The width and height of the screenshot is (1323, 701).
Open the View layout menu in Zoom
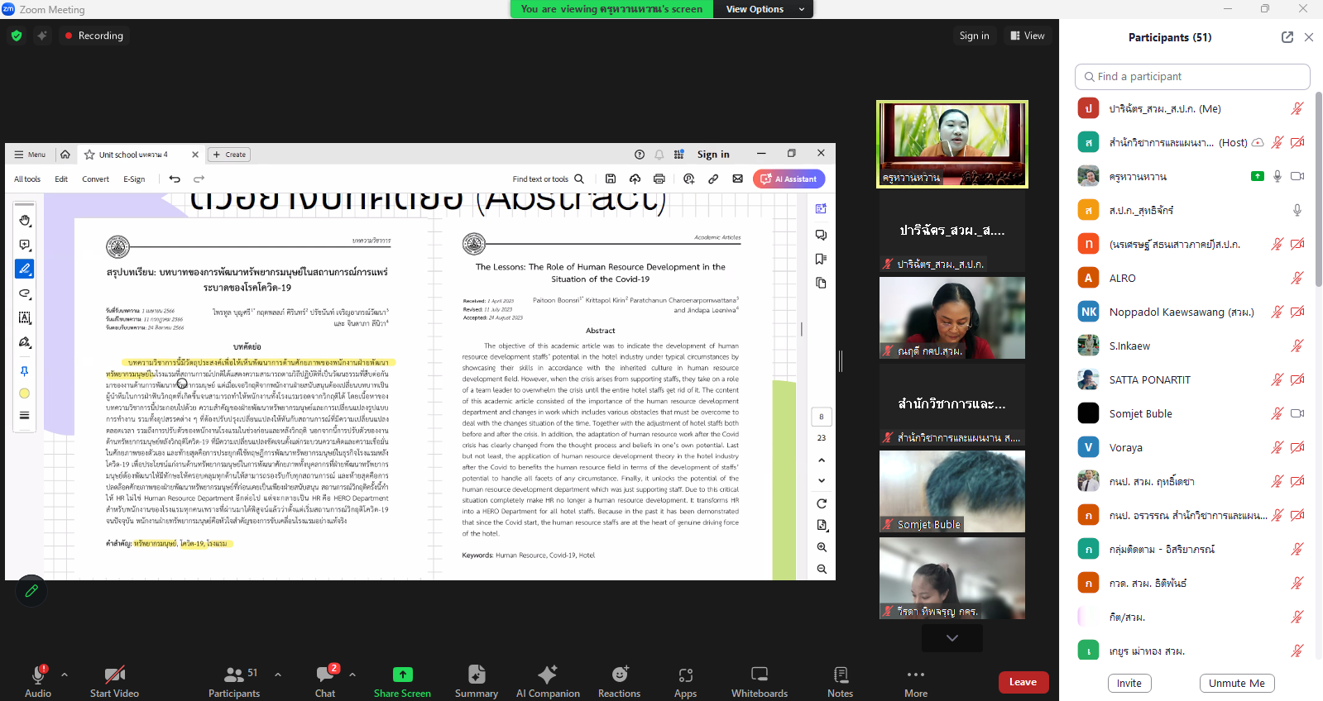1028,36
